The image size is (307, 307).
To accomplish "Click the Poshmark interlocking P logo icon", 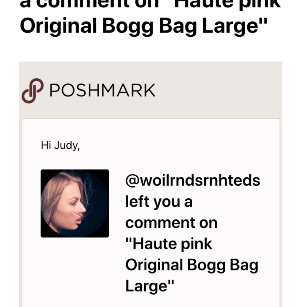I will [33, 91].
